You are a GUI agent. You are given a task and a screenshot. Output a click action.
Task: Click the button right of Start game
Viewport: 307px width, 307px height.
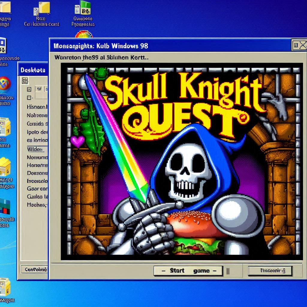coord(270,271)
